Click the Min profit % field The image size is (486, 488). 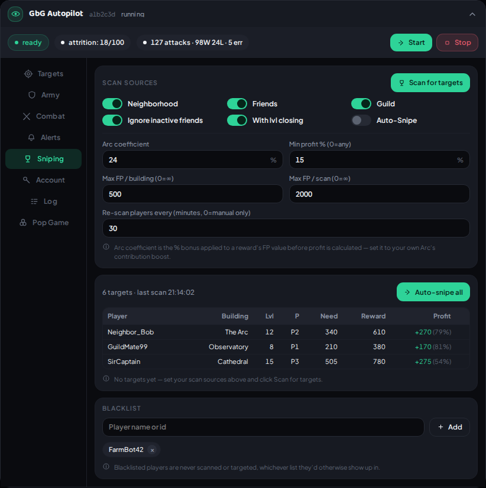pyautogui.click(x=379, y=160)
